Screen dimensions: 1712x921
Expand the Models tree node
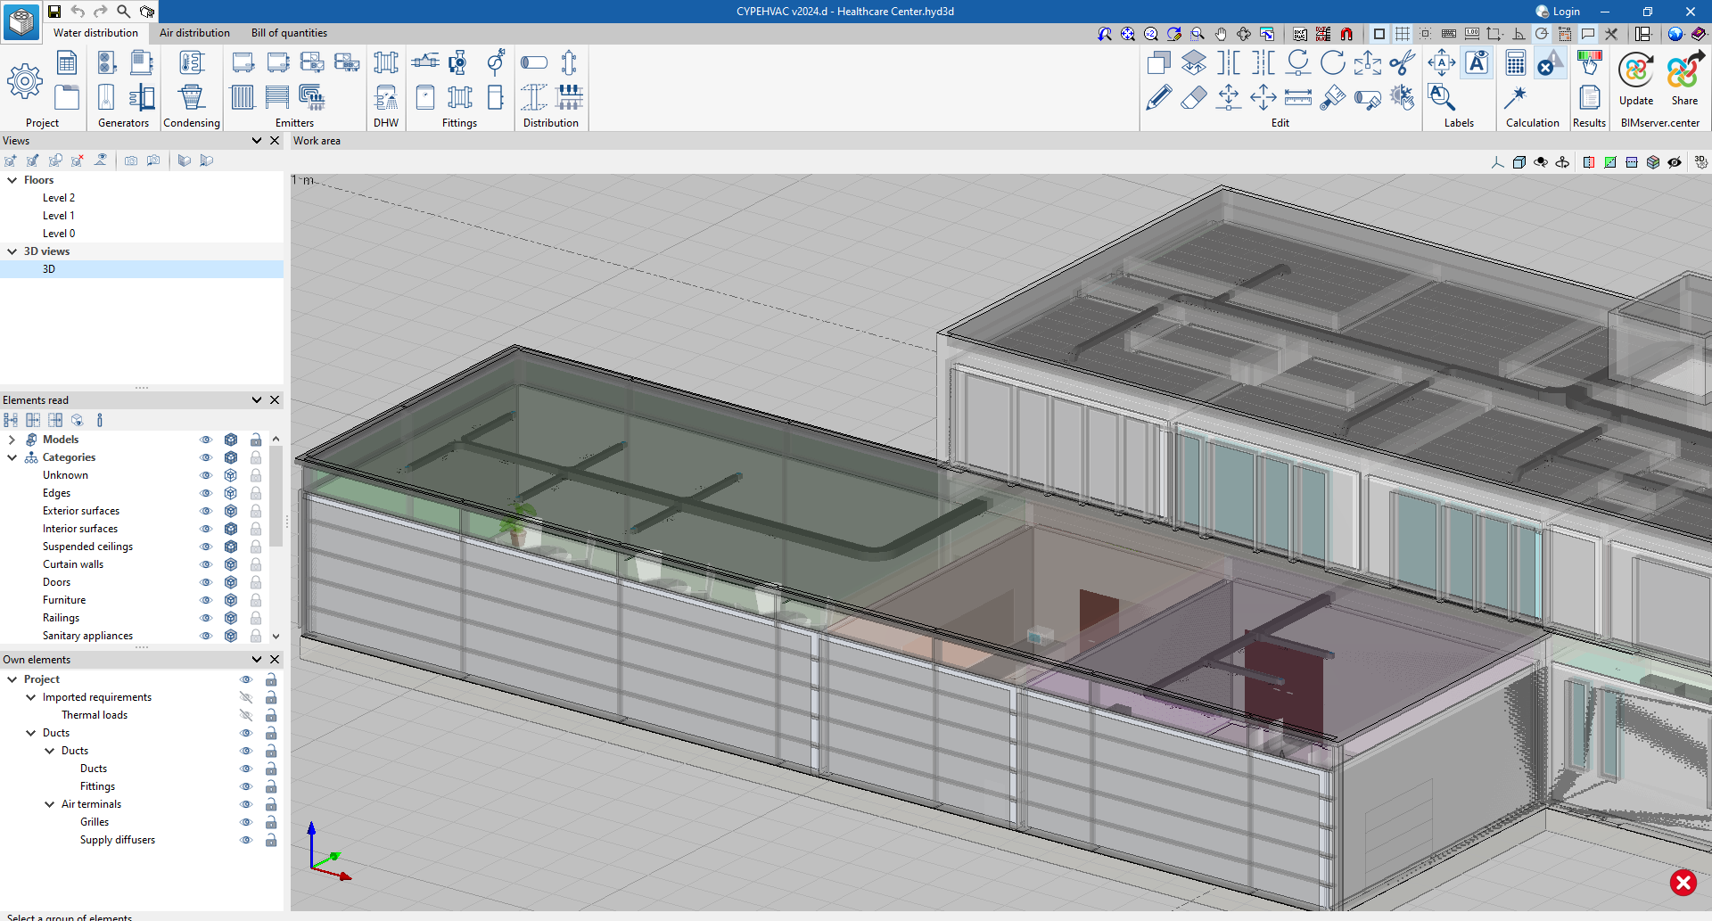point(12,440)
